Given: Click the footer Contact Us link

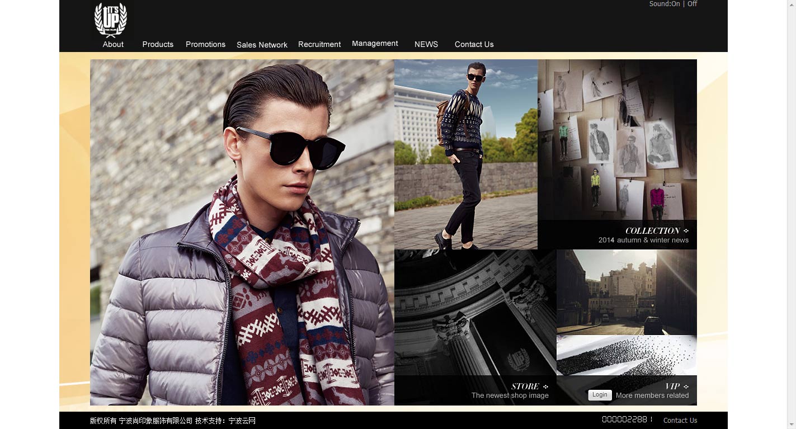Looking at the screenshot, I should click(680, 421).
